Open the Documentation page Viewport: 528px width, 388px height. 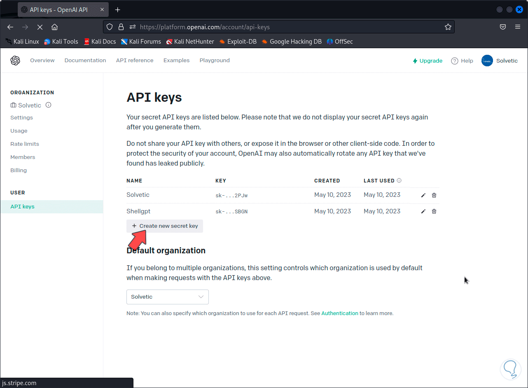pyautogui.click(x=85, y=61)
